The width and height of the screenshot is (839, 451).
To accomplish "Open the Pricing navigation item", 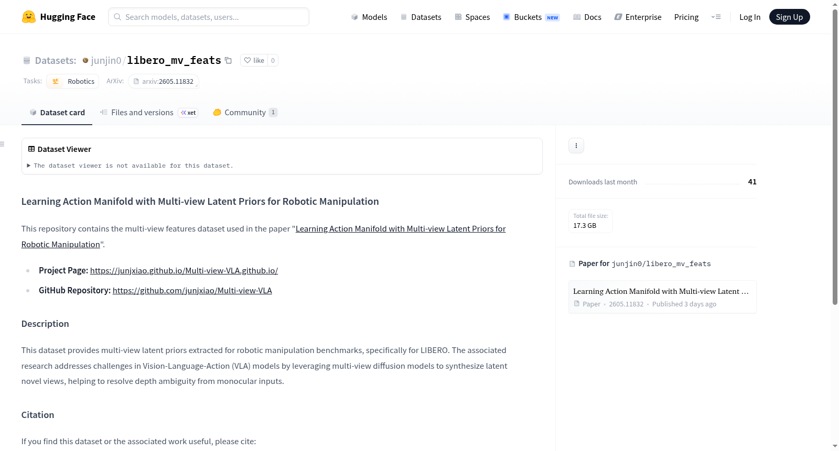I will click(686, 17).
